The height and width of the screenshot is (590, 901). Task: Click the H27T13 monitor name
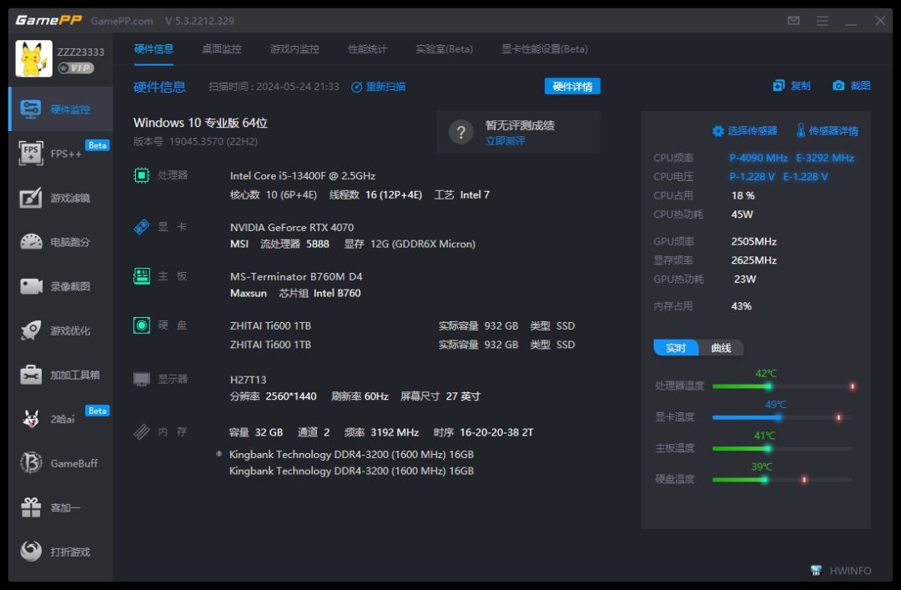click(249, 380)
